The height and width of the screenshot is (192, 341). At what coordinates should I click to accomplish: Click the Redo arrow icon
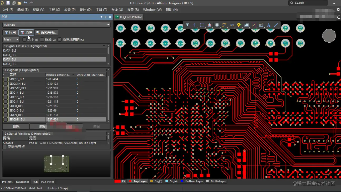coord(31,3)
